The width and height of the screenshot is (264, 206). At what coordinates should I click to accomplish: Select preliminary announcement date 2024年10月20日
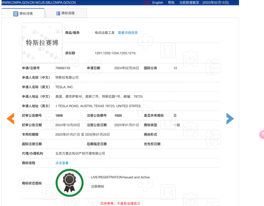67,125
